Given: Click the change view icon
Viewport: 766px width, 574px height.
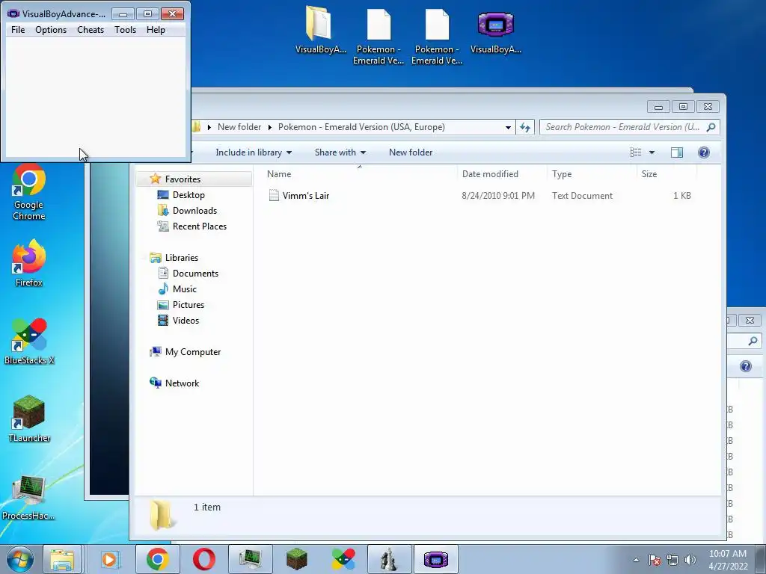Looking at the screenshot, I should click(x=636, y=152).
